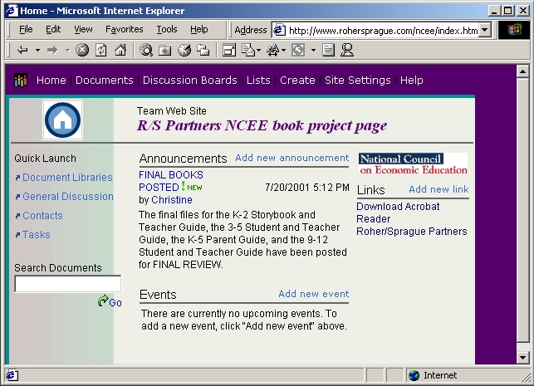This screenshot has width=534, height=386.
Task: Open the File menu
Action: (26, 29)
